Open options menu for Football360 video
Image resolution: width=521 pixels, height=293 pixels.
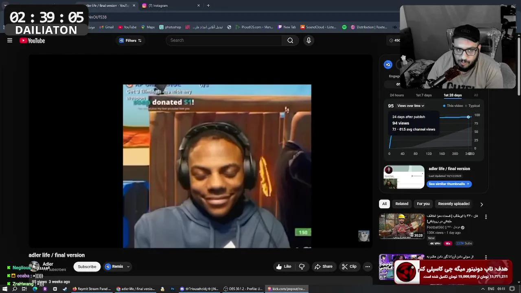click(x=486, y=217)
